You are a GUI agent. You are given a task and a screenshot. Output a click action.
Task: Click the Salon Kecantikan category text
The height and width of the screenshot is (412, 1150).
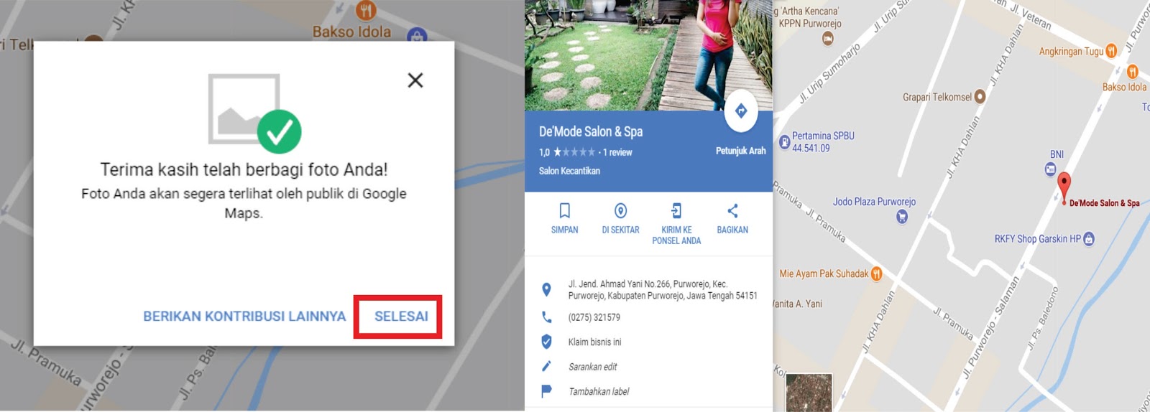569,171
